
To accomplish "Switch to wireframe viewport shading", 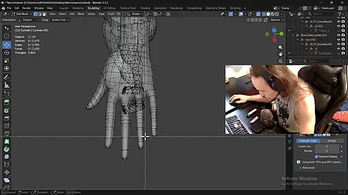I will [x=264, y=14].
